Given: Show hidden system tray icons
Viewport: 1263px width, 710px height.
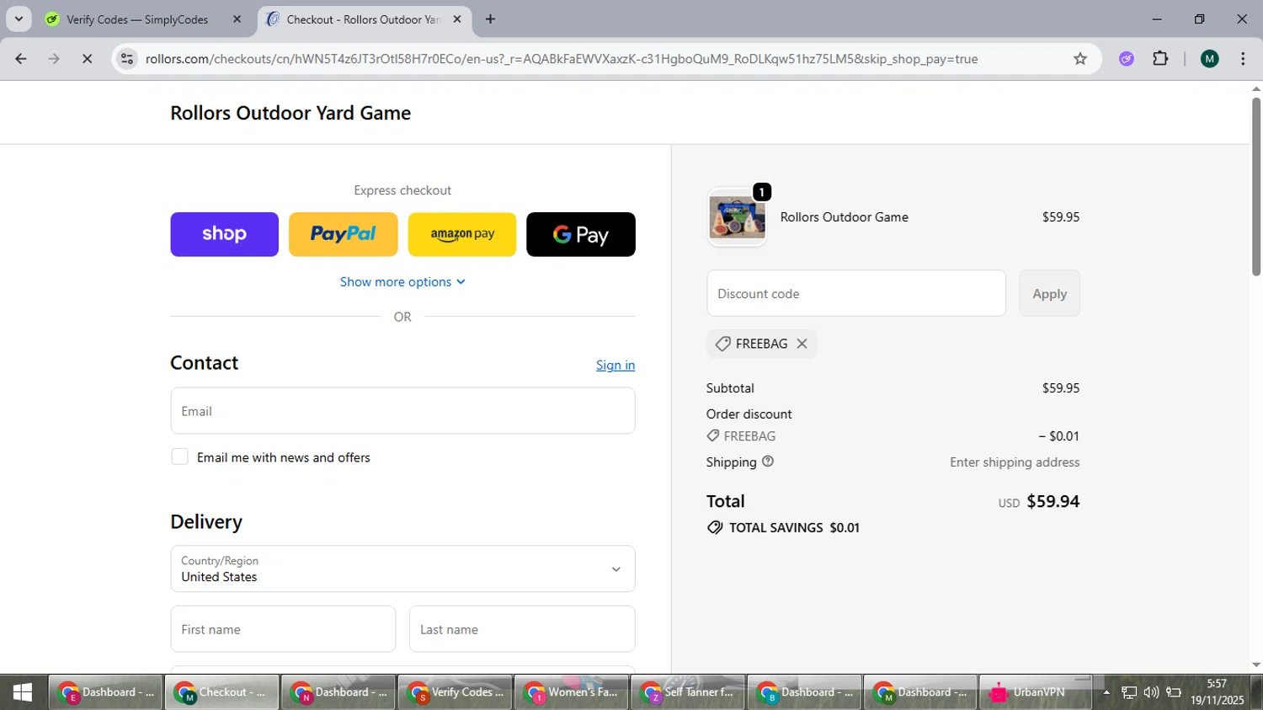Looking at the screenshot, I should coord(1106,692).
